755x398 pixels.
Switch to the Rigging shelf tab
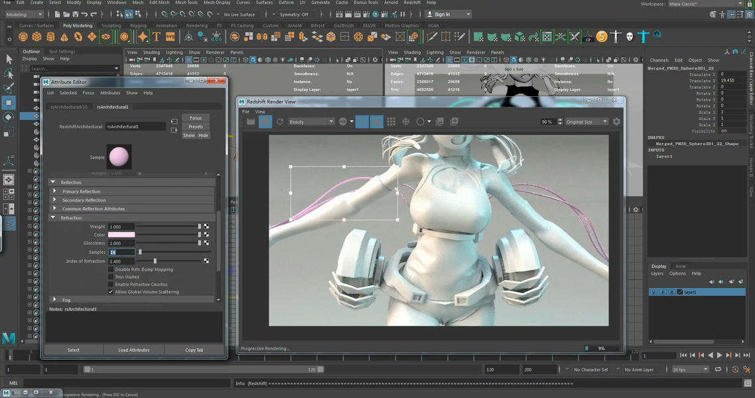(138, 25)
